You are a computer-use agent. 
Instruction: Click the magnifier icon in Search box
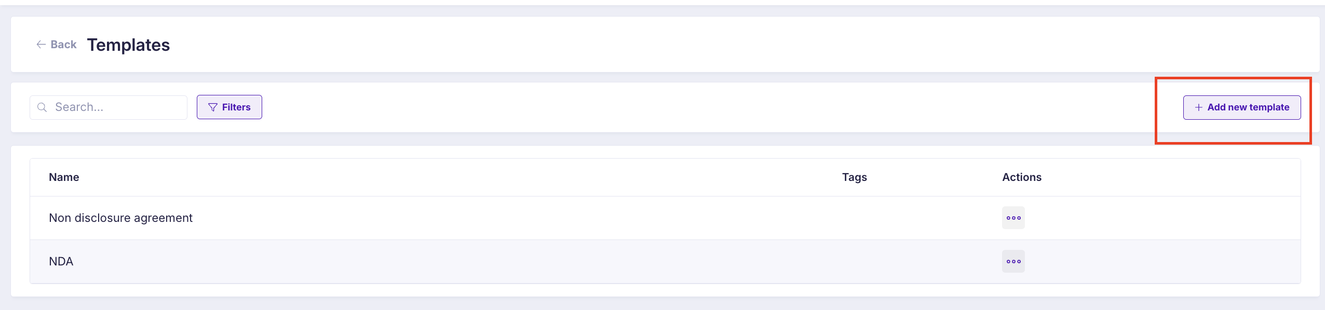[43, 107]
